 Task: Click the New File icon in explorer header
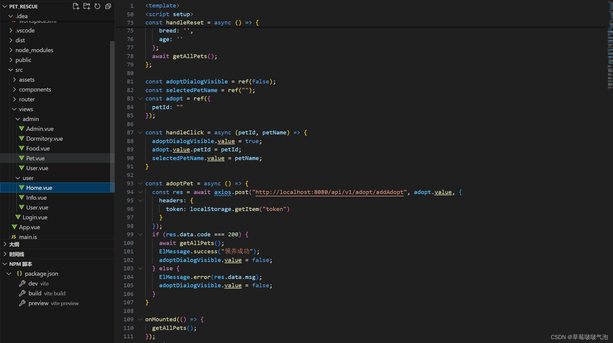pos(76,6)
